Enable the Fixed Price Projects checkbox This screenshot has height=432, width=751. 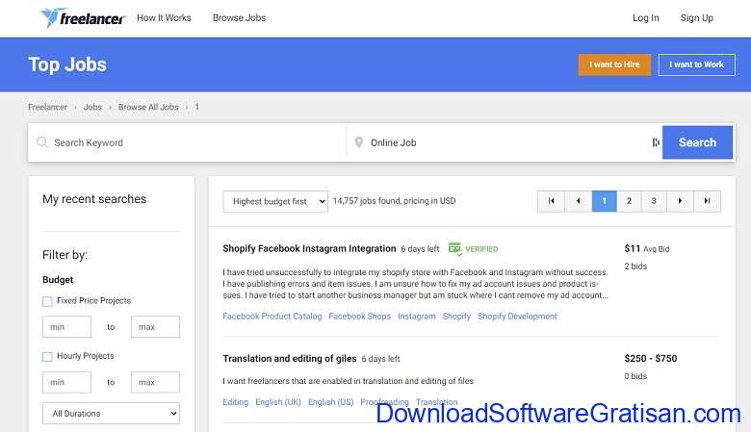47,301
